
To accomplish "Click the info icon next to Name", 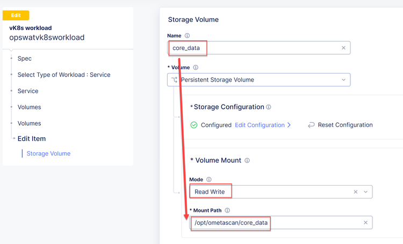I will (x=188, y=36).
